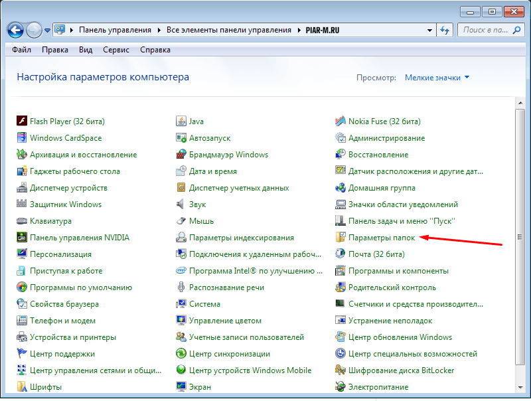Open the Сервис menu
The height and width of the screenshot is (401, 531).
[x=116, y=50]
